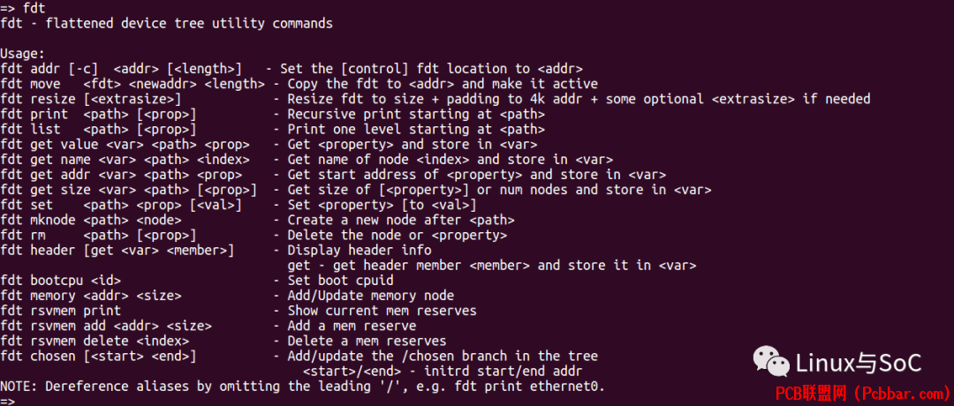Click the 'fdt bootcpu <id>' command
This screenshot has height=406, width=954.
click(x=60, y=281)
